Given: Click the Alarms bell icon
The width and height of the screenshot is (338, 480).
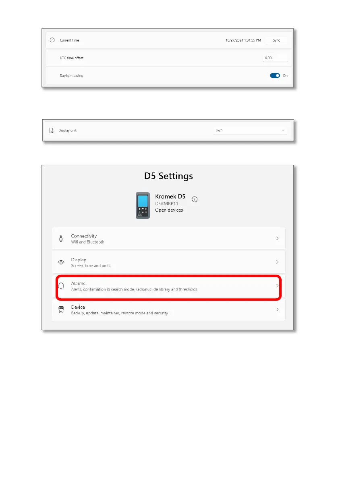Looking at the screenshot, I should pos(61,286).
